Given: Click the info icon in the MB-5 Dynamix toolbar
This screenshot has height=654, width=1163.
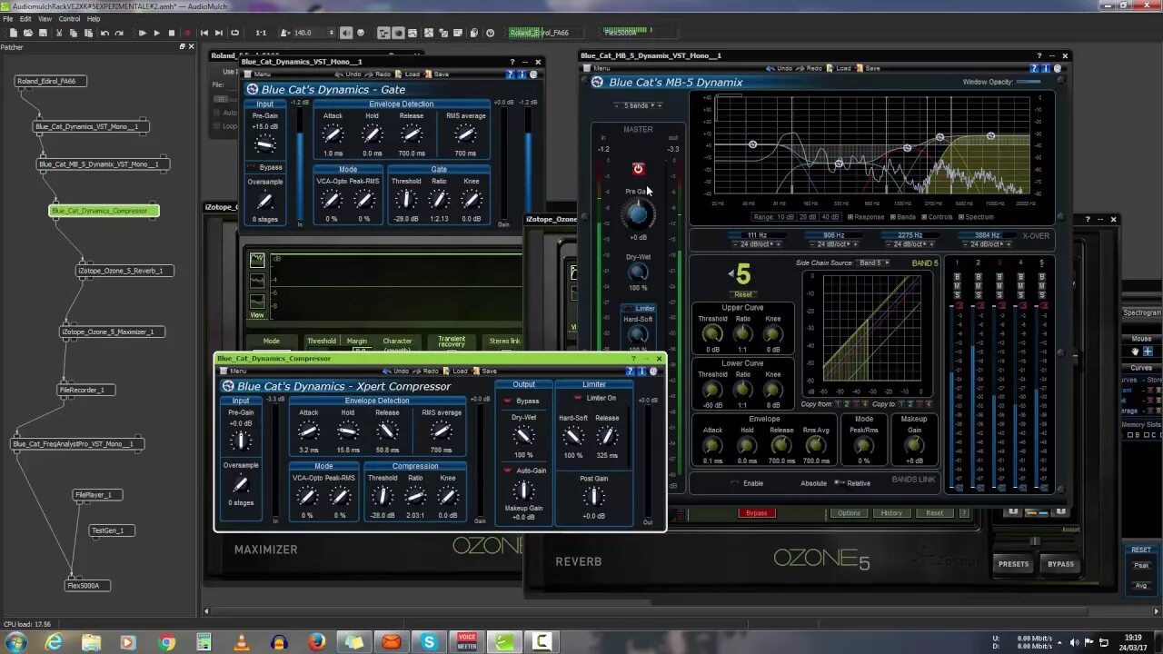Looking at the screenshot, I should (x=1045, y=68).
